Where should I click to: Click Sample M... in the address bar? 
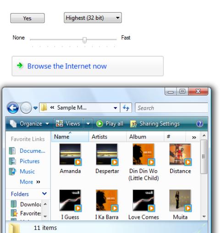click(72, 108)
